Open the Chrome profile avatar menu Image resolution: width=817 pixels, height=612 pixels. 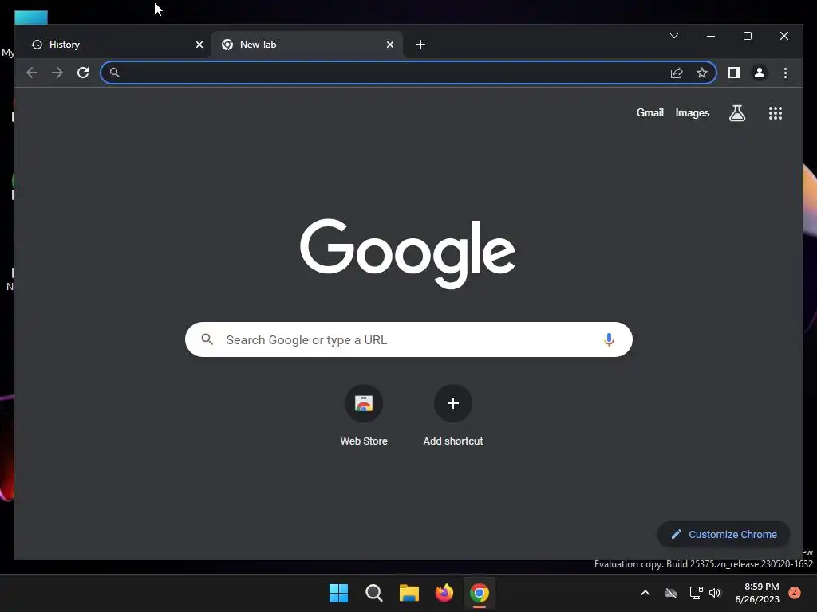click(x=760, y=73)
